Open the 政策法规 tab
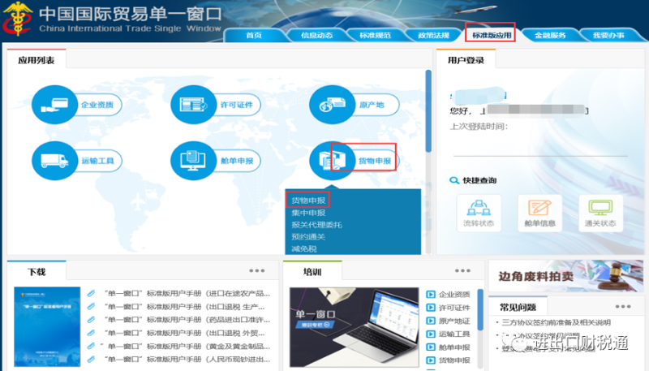 [x=433, y=35]
